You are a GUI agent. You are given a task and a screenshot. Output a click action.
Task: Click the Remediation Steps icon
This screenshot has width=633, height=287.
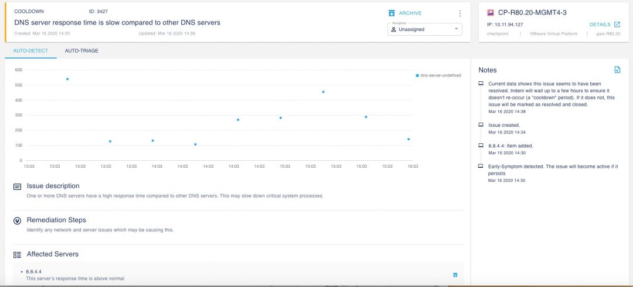click(17, 220)
